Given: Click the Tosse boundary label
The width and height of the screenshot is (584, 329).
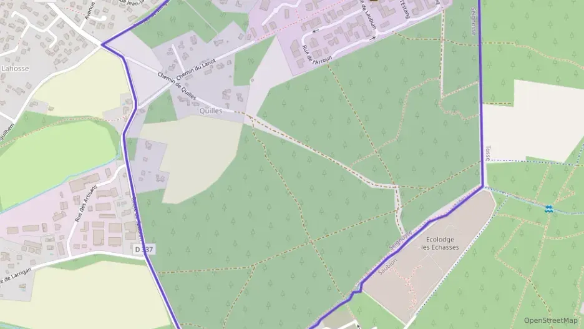Looking at the screenshot, I should (x=487, y=153).
